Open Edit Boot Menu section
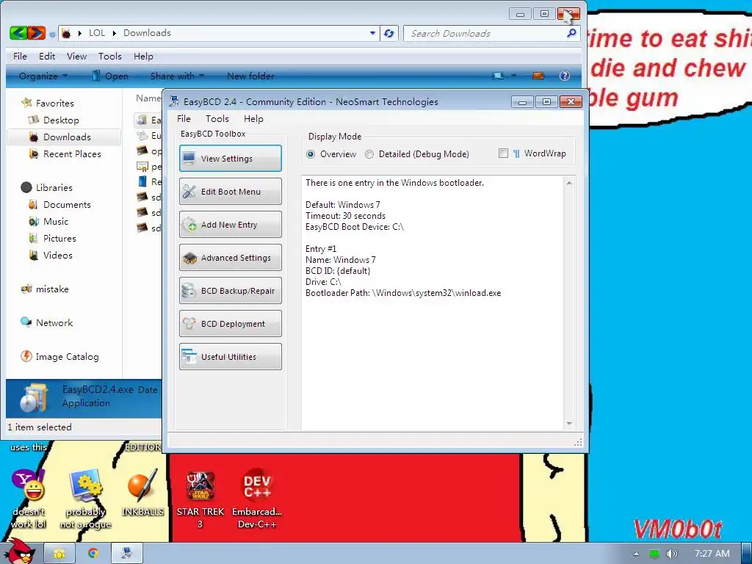The width and height of the screenshot is (752, 564). pyautogui.click(x=230, y=192)
